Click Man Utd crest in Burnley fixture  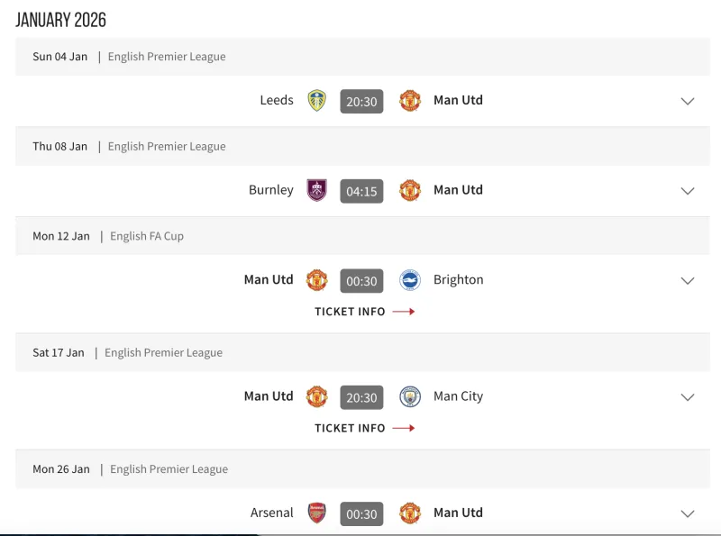pyautogui.click(x=410, y=190)
